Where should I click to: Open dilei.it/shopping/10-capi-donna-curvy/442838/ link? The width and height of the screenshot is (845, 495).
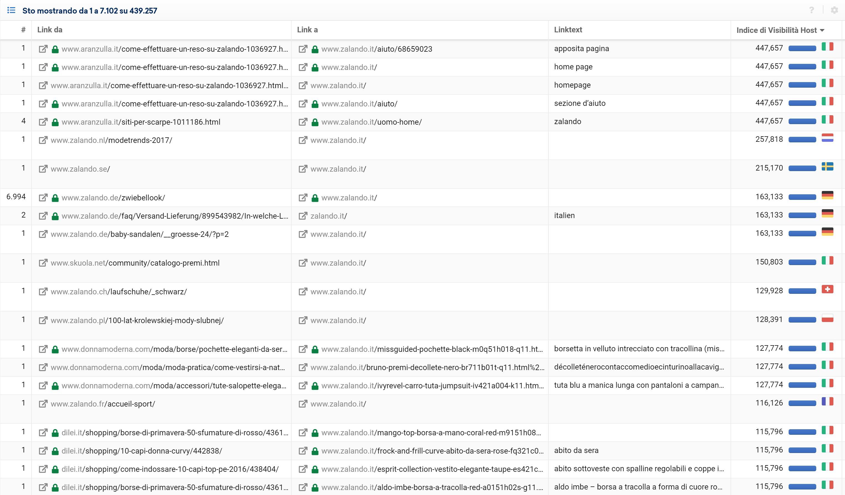point(142,451)
